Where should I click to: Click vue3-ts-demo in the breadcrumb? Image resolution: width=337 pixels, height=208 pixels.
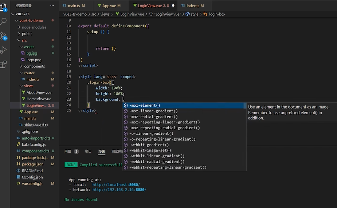[x=75, y=14]
